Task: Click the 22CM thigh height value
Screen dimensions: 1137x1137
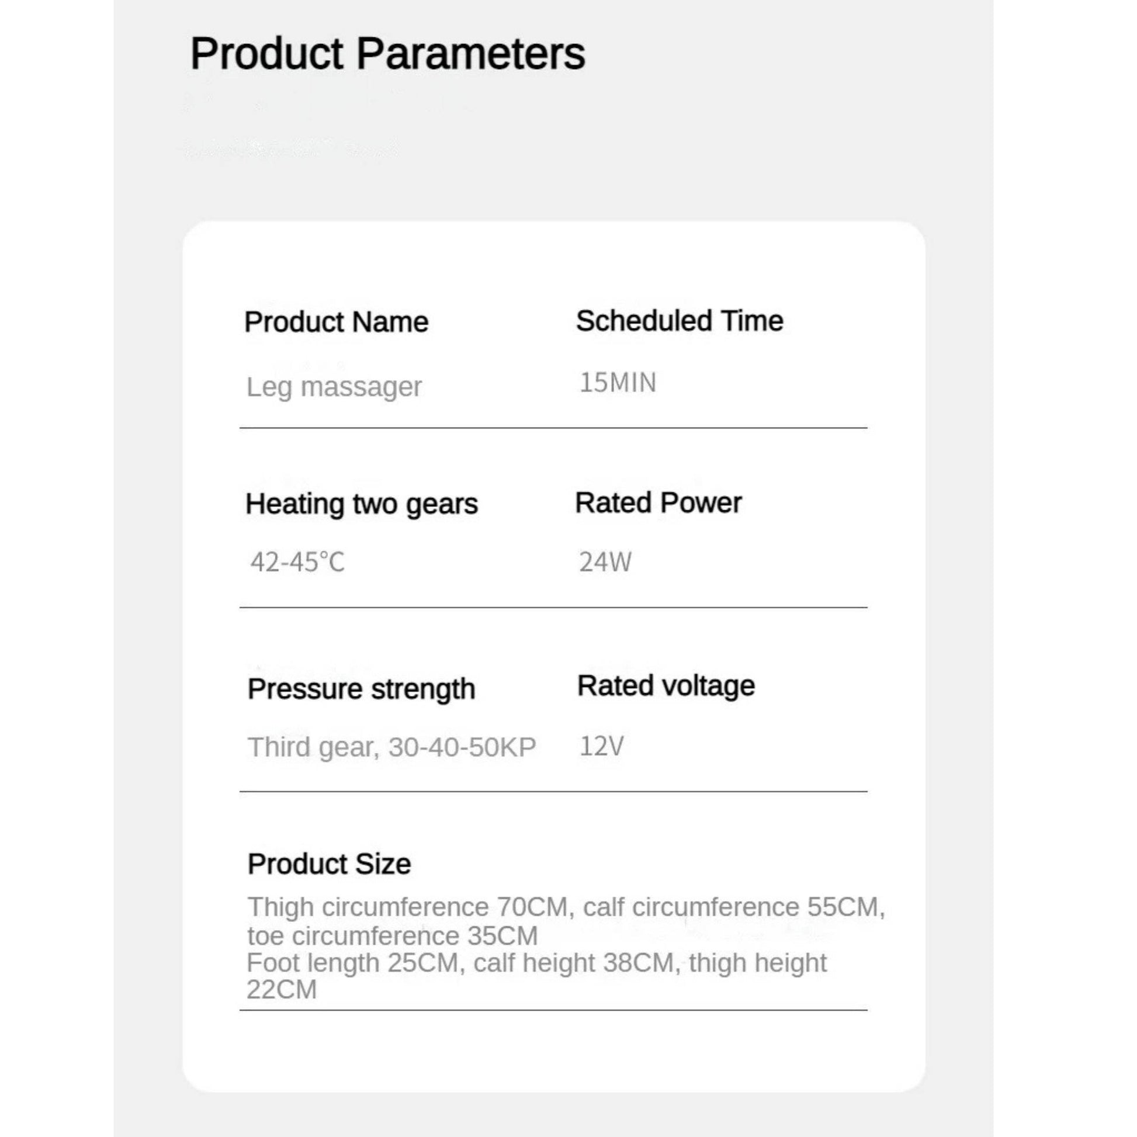Action: click(282, 990)
